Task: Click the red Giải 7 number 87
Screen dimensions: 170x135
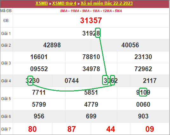Action: pos(71,129)
